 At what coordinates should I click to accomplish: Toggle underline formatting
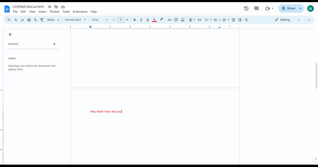pyautogui.click(x=148, y=20)
